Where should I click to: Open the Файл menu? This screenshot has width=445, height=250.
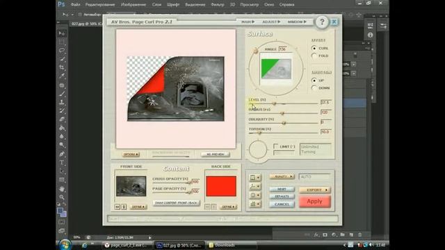click(x=76, y=5)
